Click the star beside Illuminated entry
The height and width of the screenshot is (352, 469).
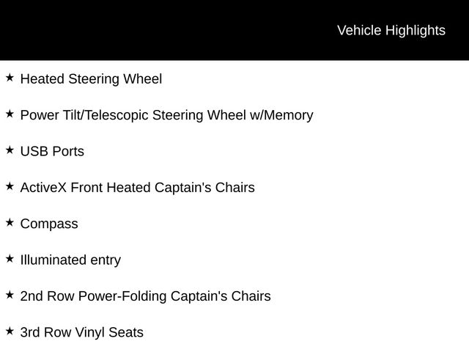[10, 258]
